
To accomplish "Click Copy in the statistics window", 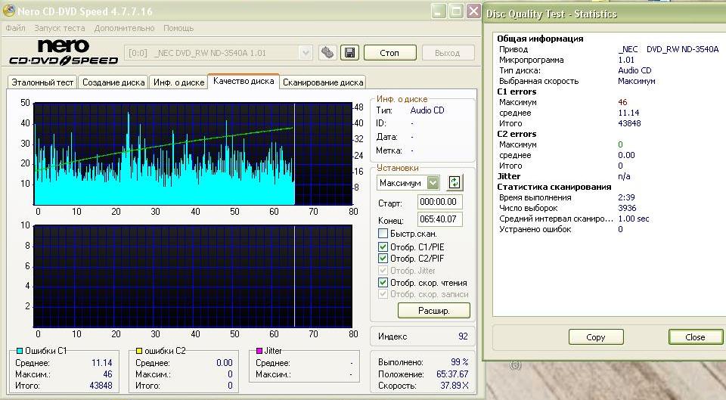I will (595, 337).
